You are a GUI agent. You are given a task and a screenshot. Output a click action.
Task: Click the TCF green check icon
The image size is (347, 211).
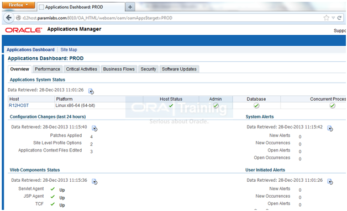(52, 204)
